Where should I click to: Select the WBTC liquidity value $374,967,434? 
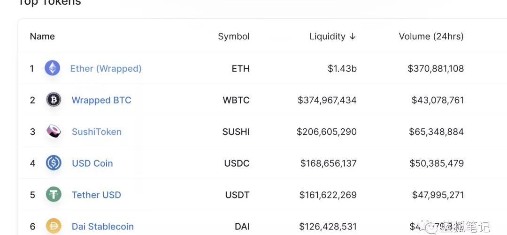coord(327,100)
